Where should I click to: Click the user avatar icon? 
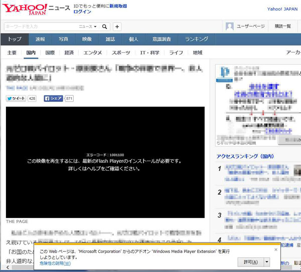point(230,27)
